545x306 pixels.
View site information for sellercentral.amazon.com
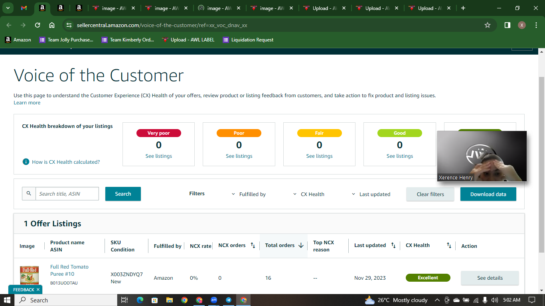(x=69, y=25)
